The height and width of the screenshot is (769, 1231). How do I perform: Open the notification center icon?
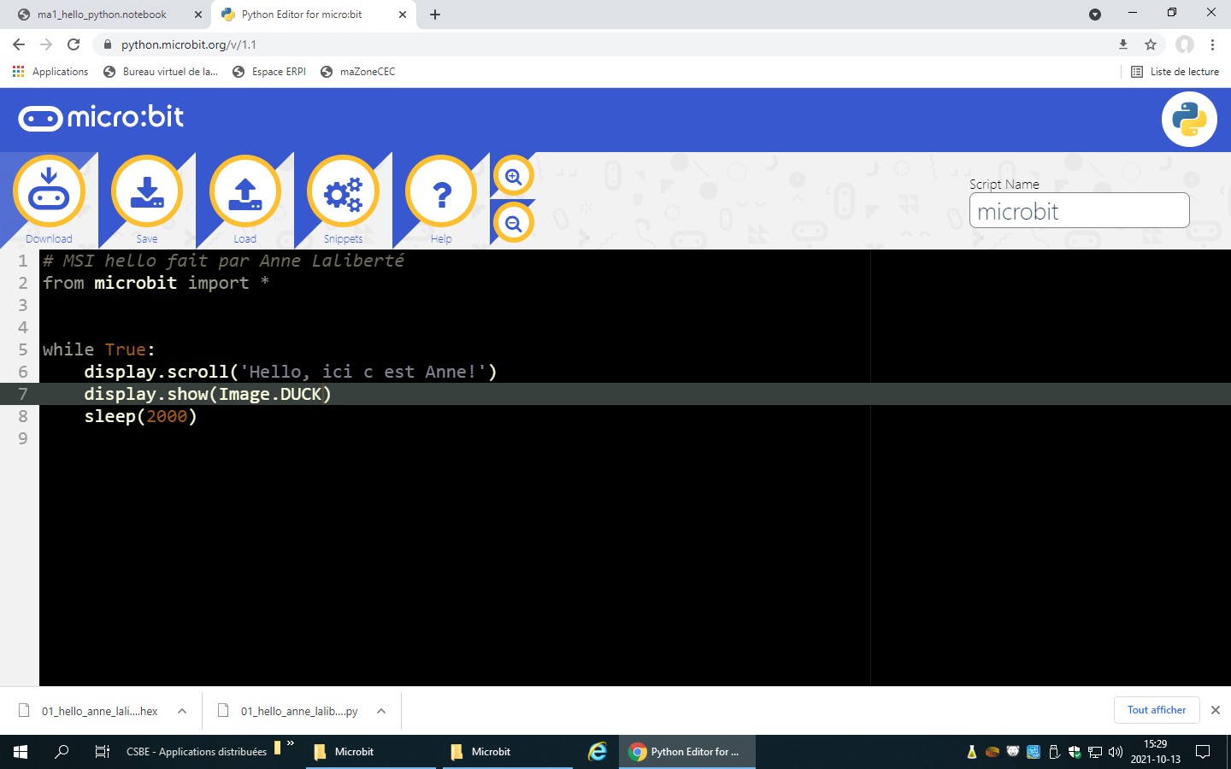click(1203, 752)
